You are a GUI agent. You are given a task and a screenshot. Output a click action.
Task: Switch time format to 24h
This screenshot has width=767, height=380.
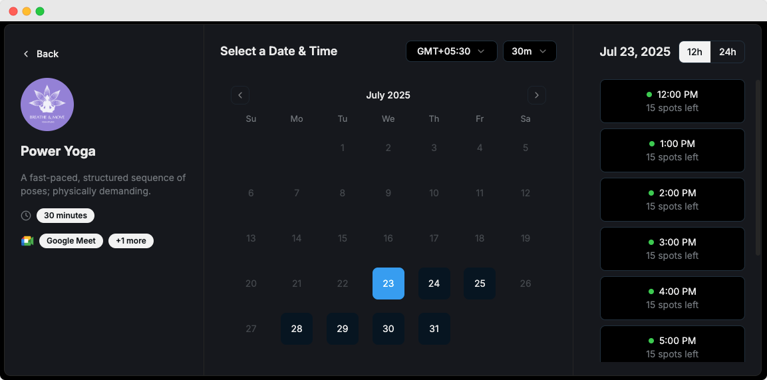727,52
